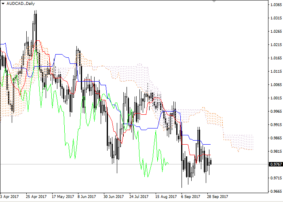Click the AUDCAD.,Daily chart title
This screenshot has height=202, width=283.
click(21, 4)
